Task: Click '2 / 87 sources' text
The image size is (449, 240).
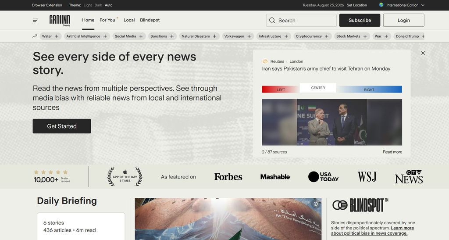Action: click(274, 152)
